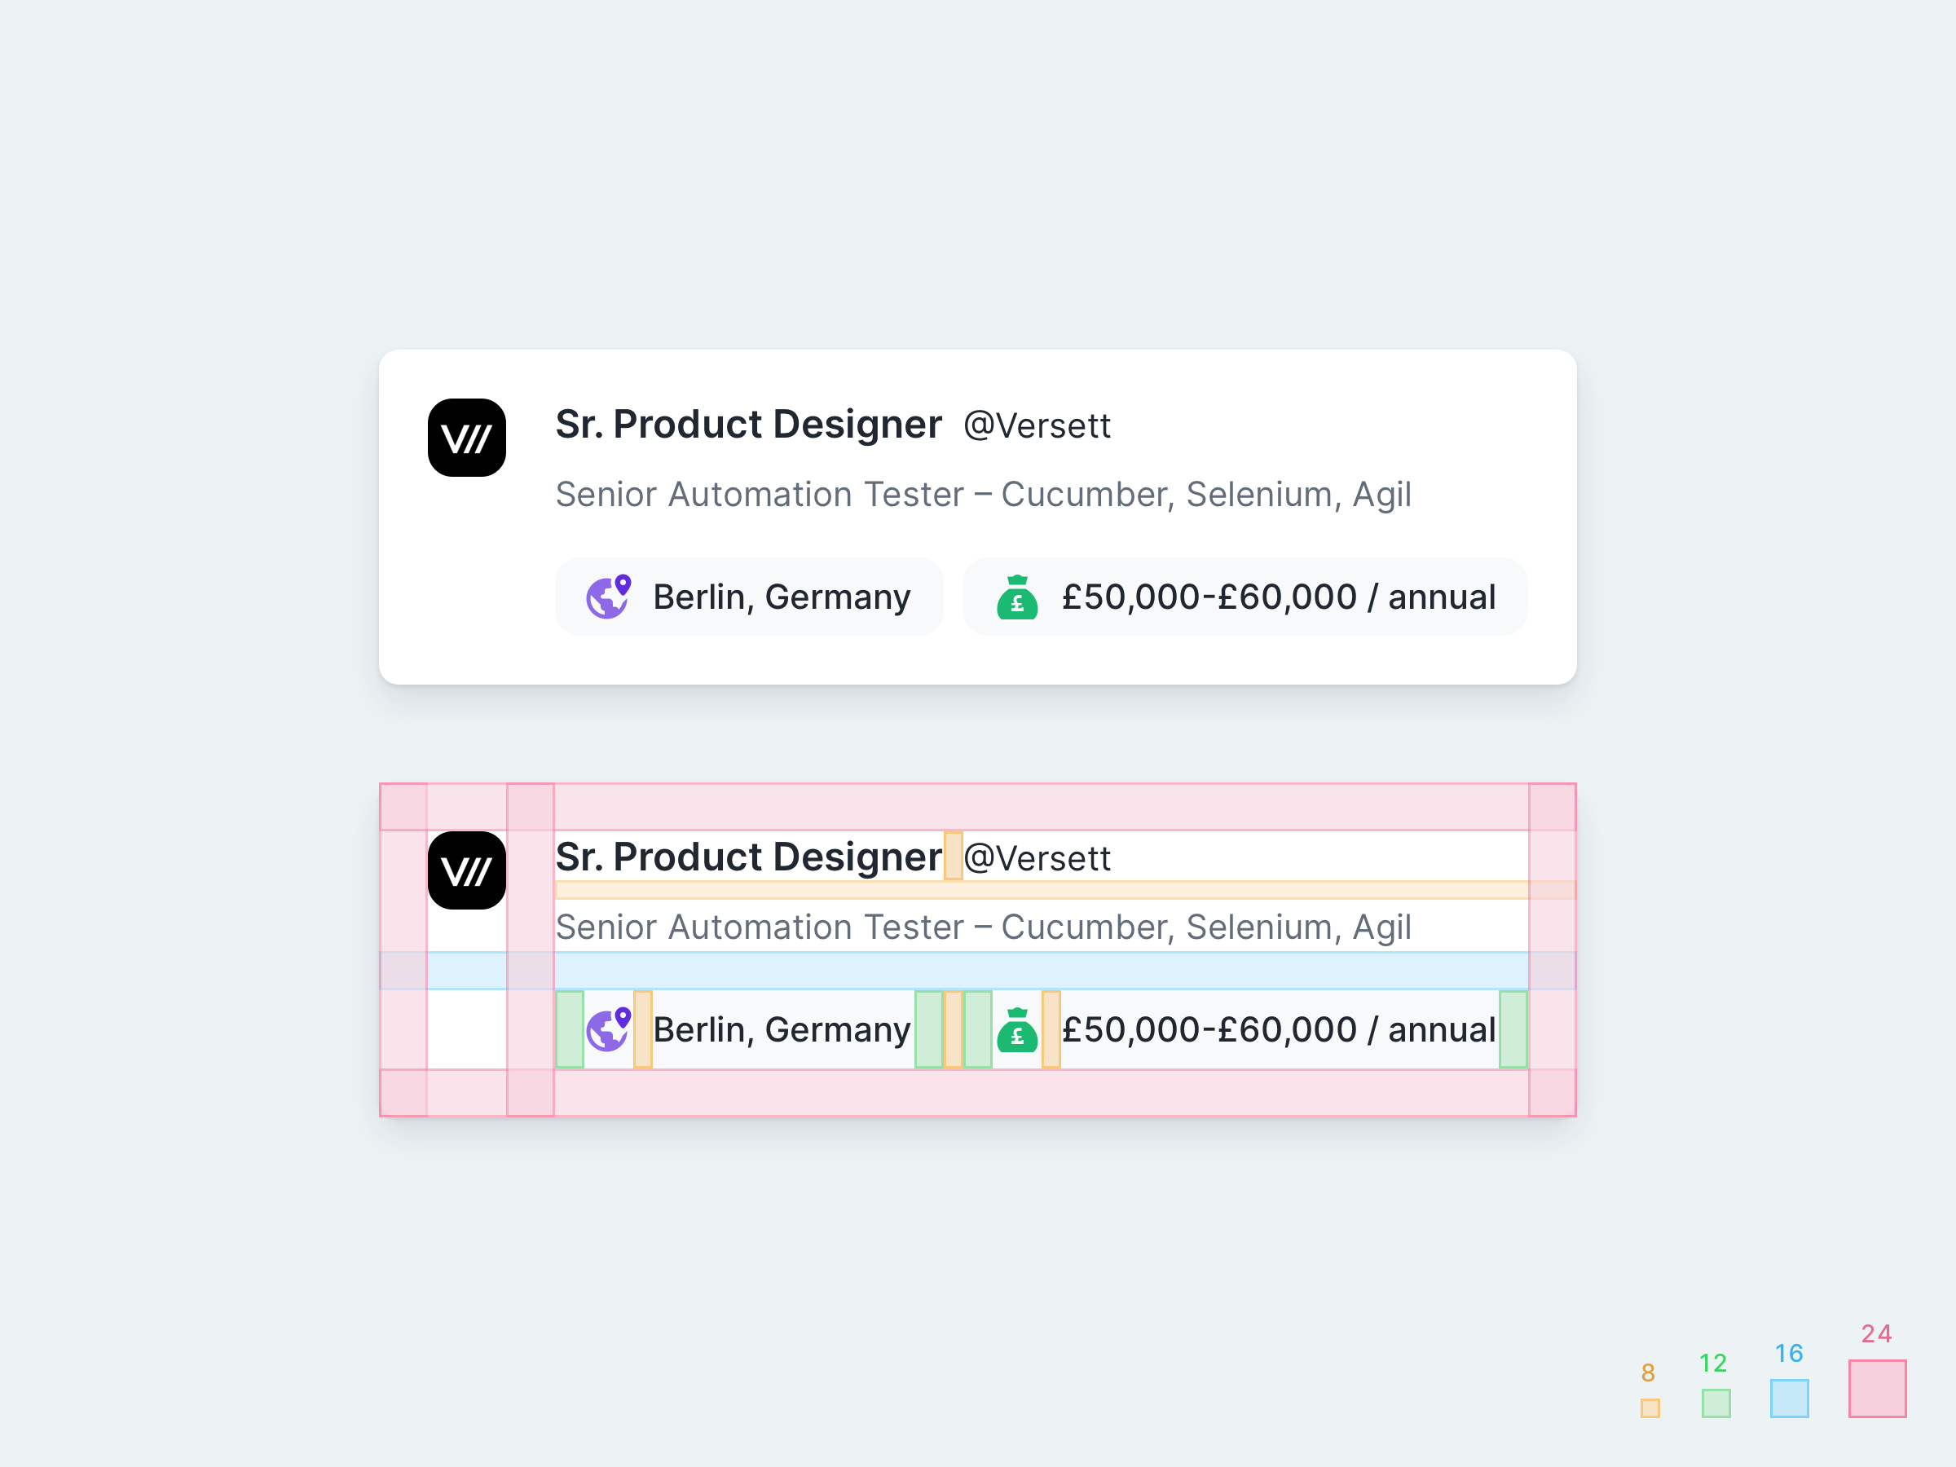
Task: Click the Sr. Product Designer title text
Action: (x=748, y=425)
